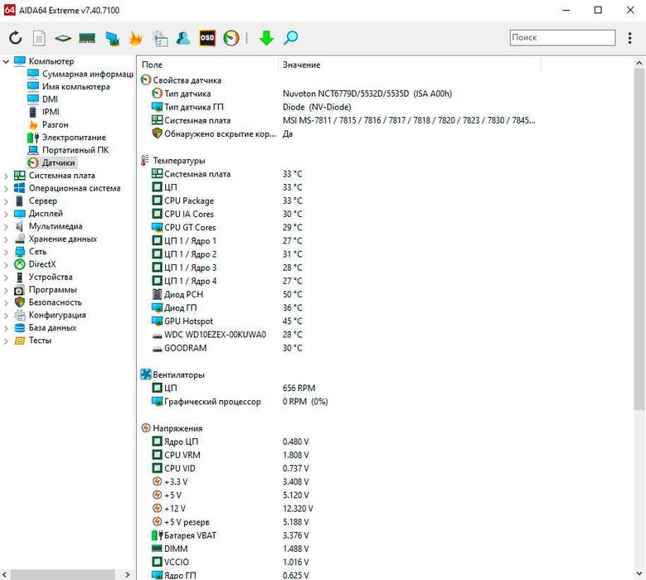The image size is (646, 580).
Task: Select the DMI tree item
Action: (x=50, y=99)
